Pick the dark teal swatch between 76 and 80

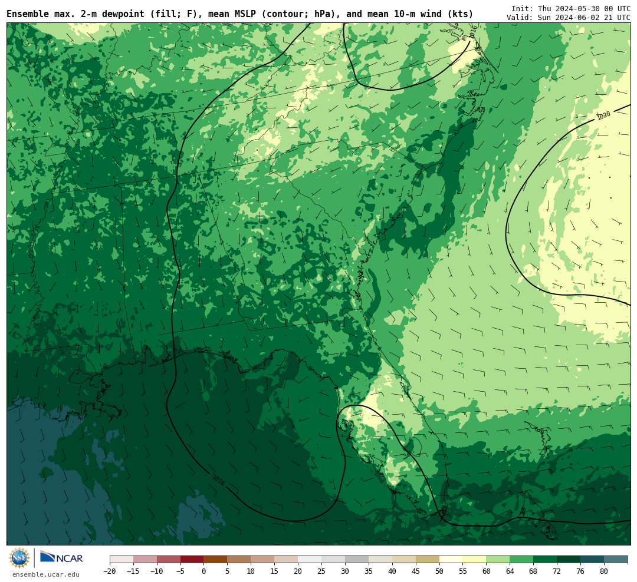(x=593, y=560)
